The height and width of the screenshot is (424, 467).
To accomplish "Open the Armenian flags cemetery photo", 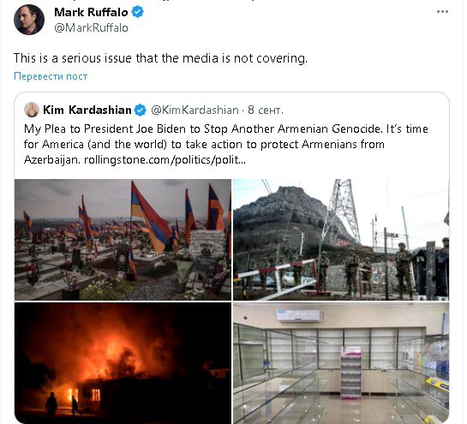I will (123, 239).
